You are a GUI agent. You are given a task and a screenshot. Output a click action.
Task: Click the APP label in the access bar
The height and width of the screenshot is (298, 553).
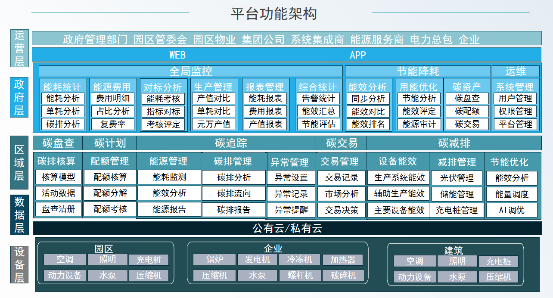[x=358, y=55]
